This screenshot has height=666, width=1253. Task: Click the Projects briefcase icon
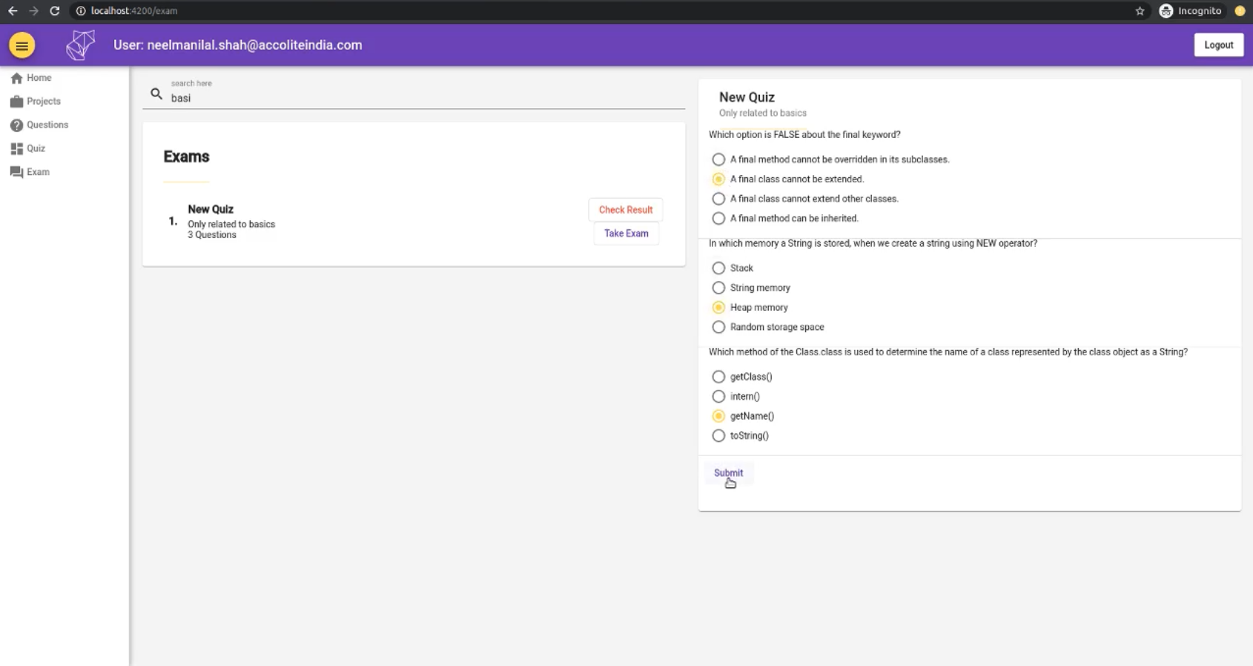[16, 102]
